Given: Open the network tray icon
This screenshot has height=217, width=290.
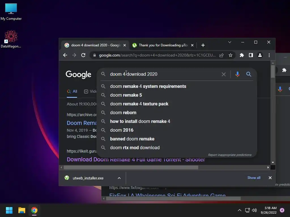Looking at the screenshot, I should click(x=247, y=210).
